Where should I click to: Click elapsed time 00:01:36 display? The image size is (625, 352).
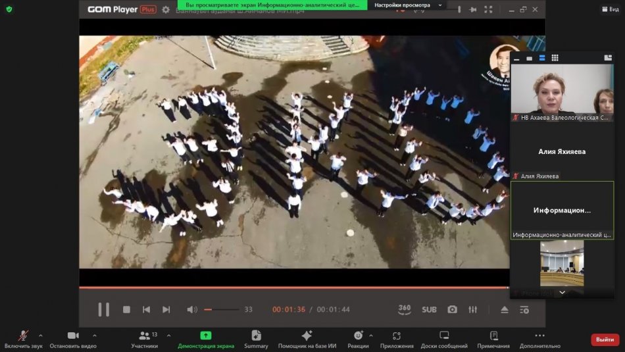point(289,309)
